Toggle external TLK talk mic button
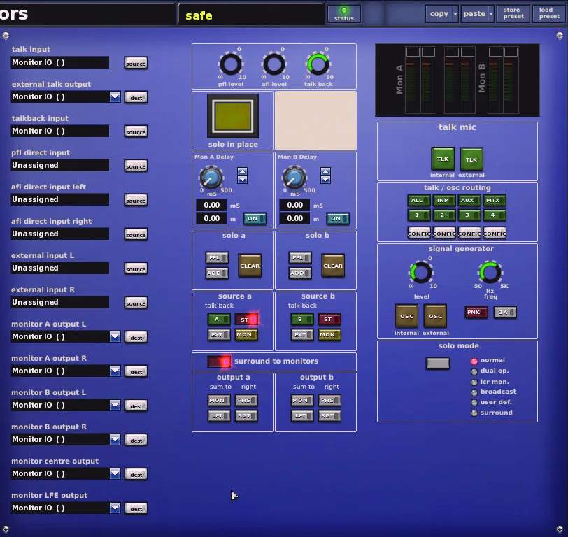The height and width of the screenshot is (537, 568). (471, 159)
